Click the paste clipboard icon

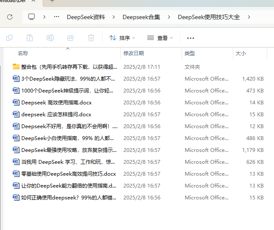click(30, 38)
